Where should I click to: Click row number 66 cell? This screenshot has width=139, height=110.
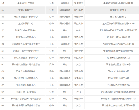3,106
